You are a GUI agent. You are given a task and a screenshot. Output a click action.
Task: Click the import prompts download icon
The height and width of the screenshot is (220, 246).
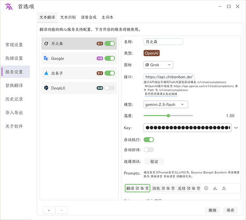pyautogui.click(x=215, y=188)
